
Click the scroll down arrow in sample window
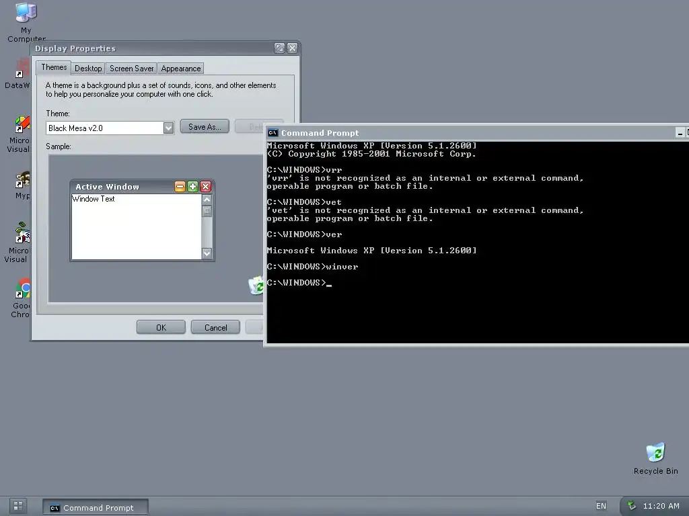pos(207,253)
